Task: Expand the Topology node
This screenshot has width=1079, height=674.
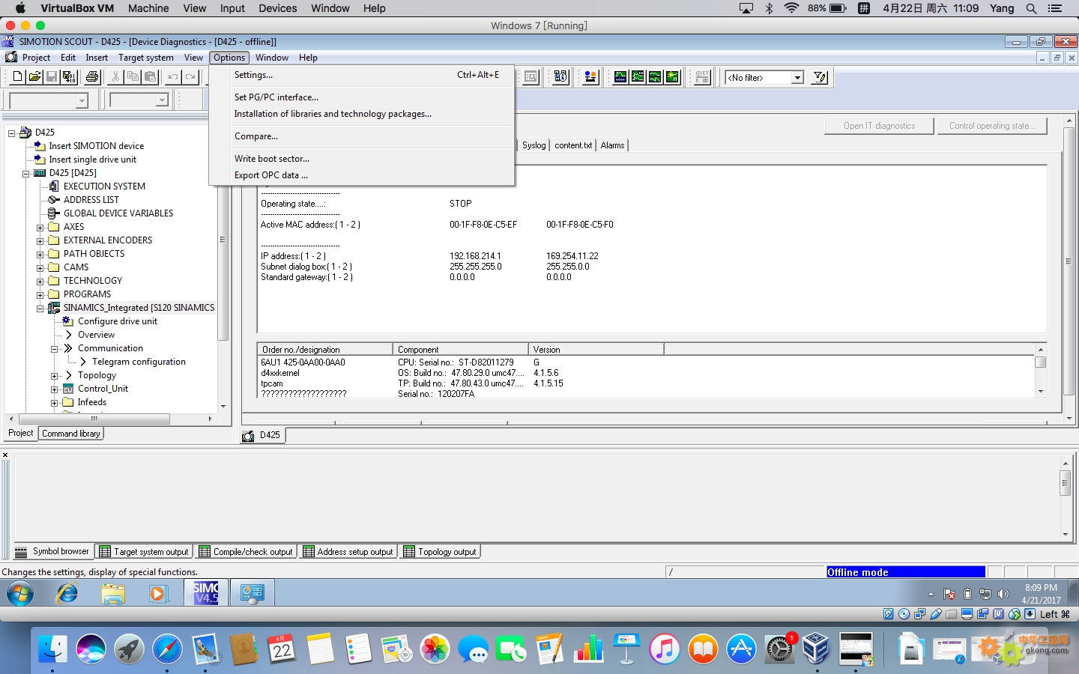Action: 55,375
